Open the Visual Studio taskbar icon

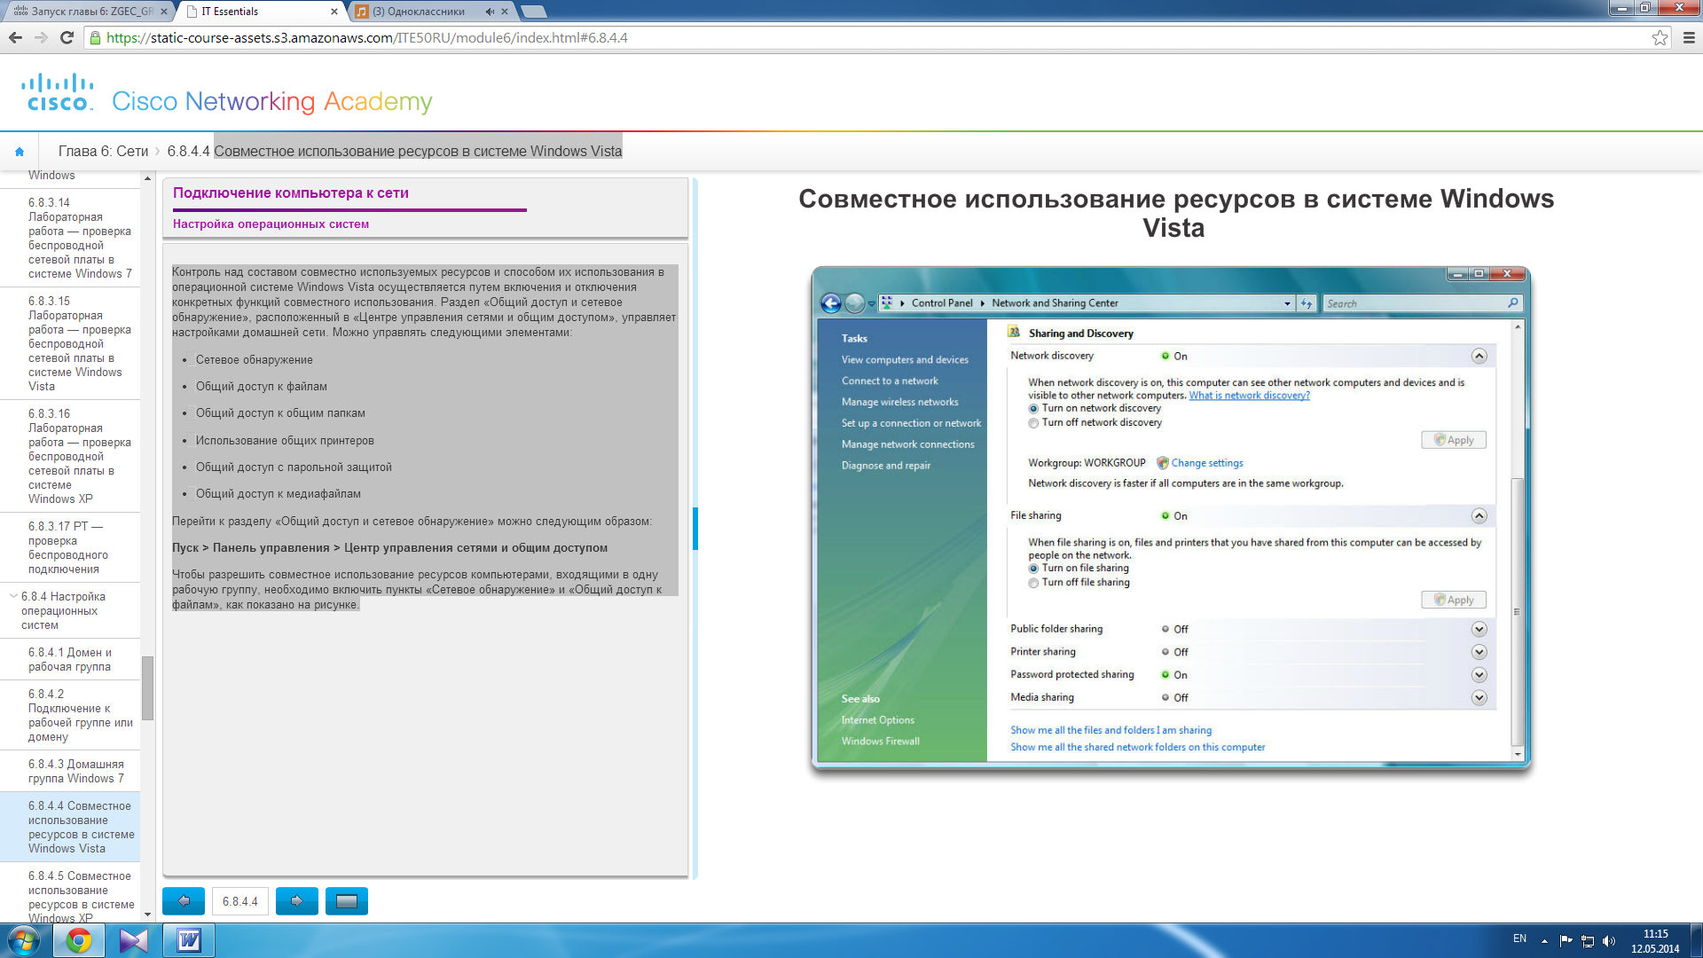click(x=134, y=940)
